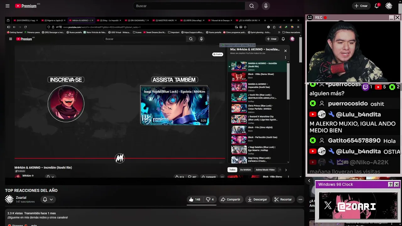Open the outer YouTube guide hamburger menu
This screenshot has height=226, width=402.
tap(8, 6)
